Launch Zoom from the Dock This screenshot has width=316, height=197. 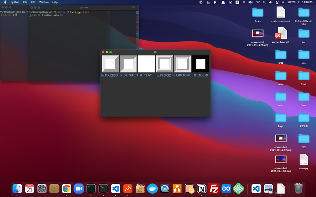[x=79, y=189]
